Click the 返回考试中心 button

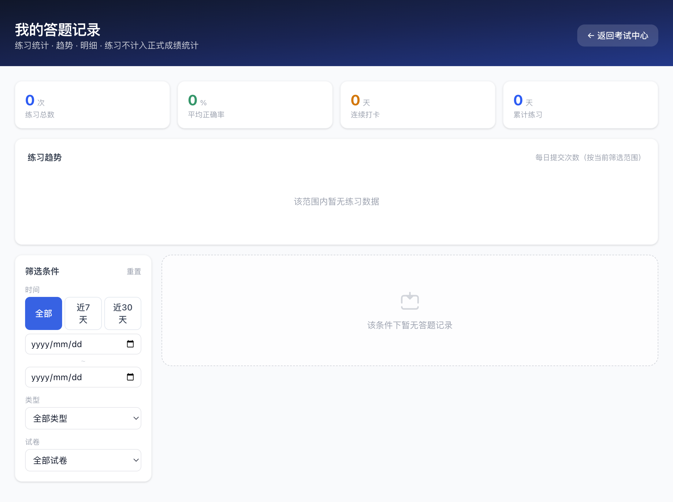[617, 36]
